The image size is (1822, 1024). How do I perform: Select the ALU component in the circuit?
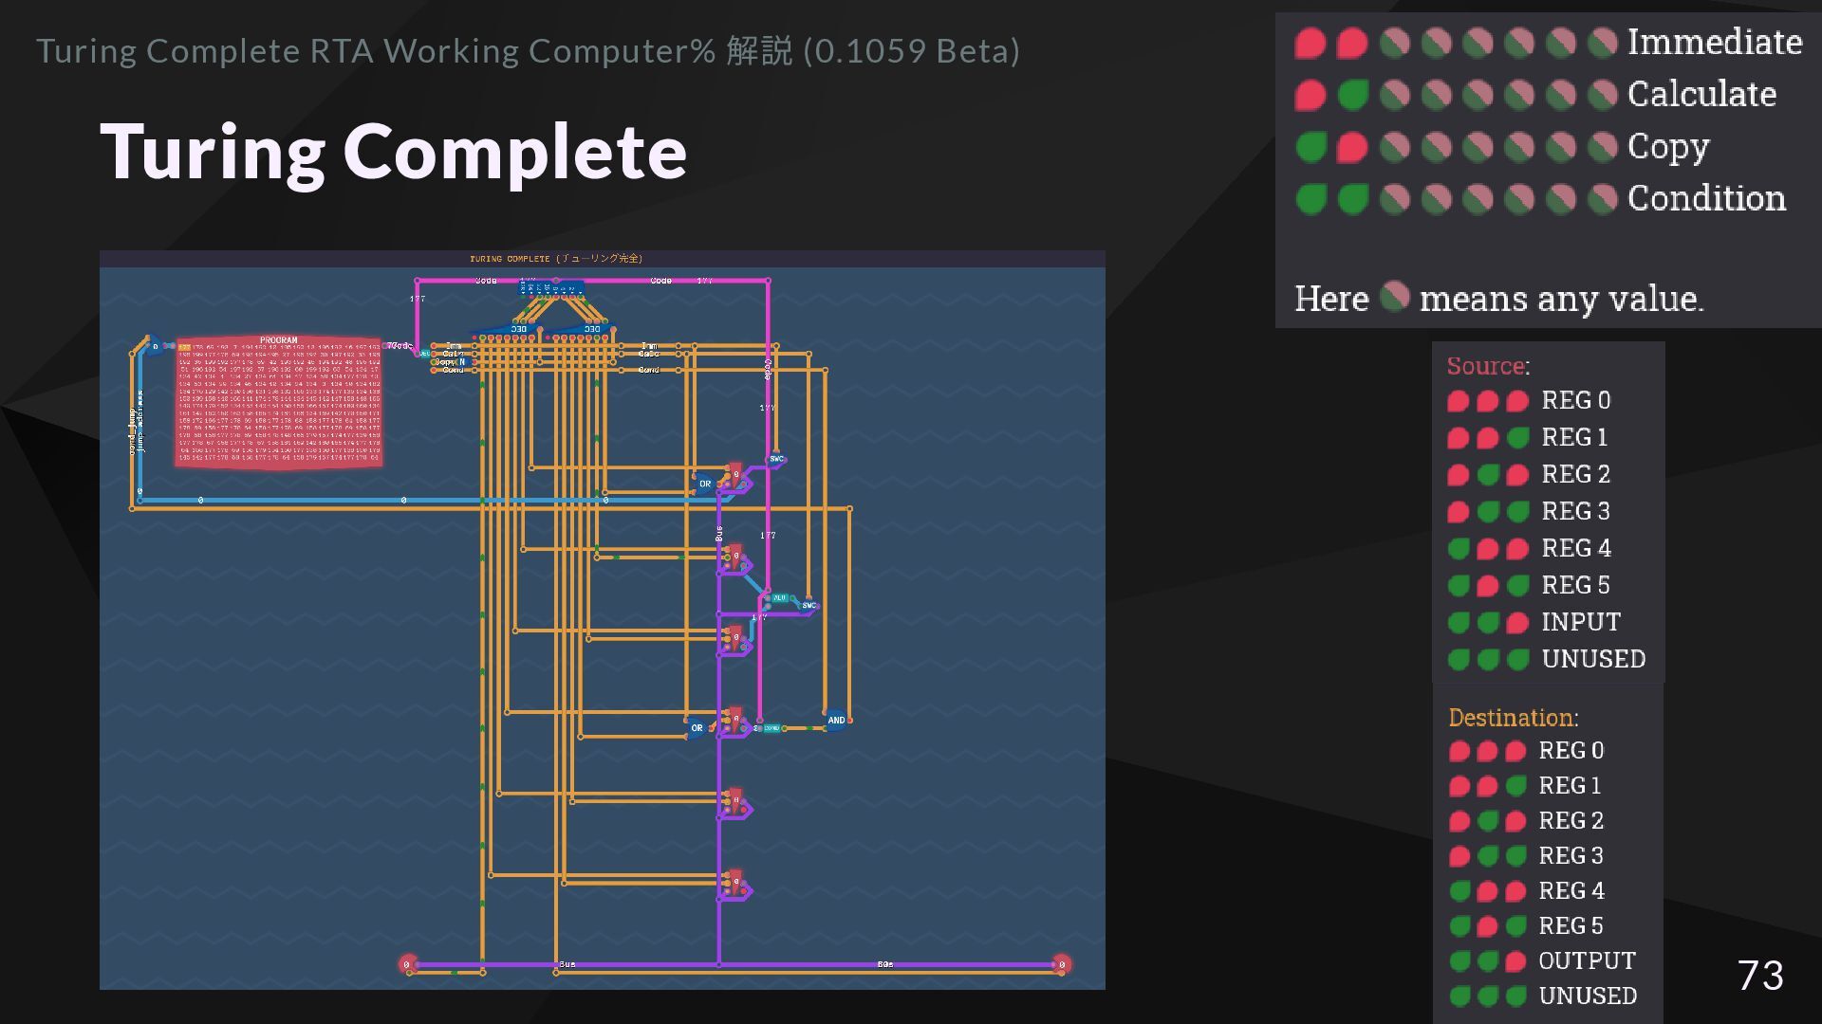779,598
